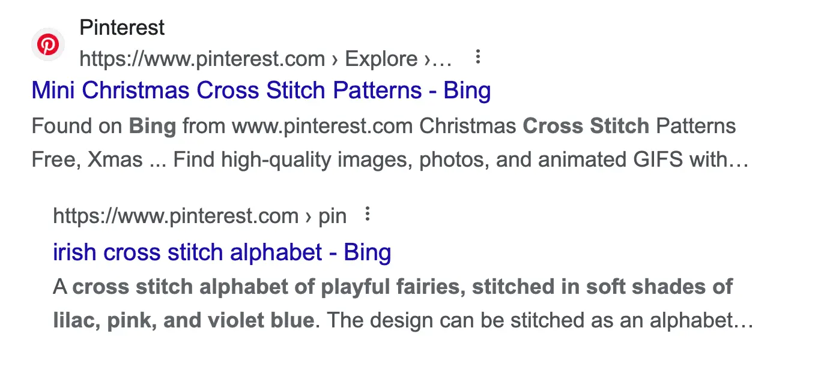The image size is (830, 367).
Task: Open Mini Christmas Cross Stitch Patterns result
Action: click(x=261, y=91)
